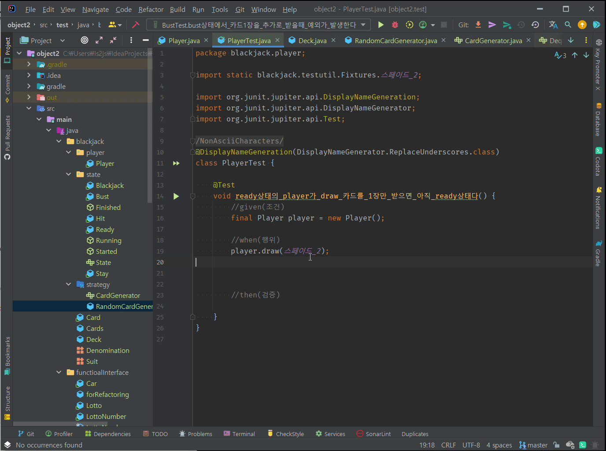606x451 pixels.
Task: Open Search Everywhere magnifier icon
Action: tap(568, 25)
